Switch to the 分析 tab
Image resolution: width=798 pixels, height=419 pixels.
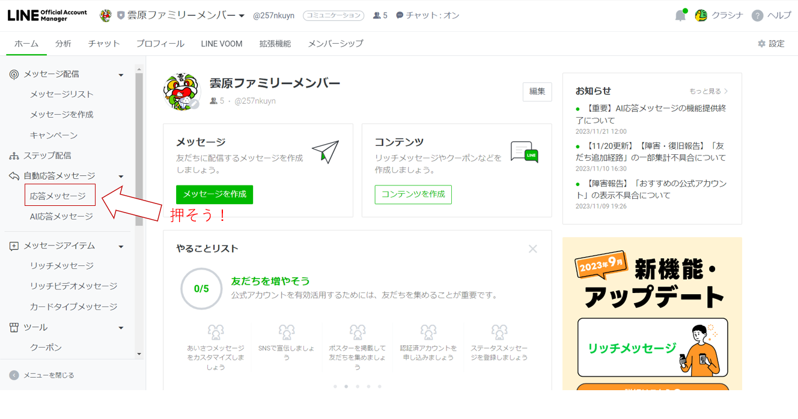pos(63,44)
